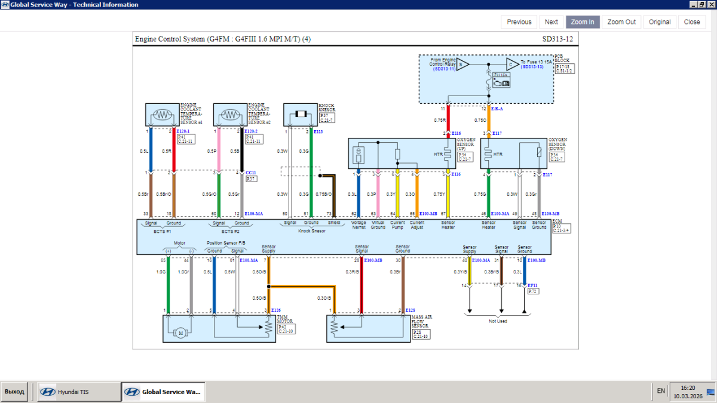The width and height of the screenshot is (717, 403).
Task: Click the 'MASS AIR FLOW SENSOR' label
Action: [x=422, y=322]
